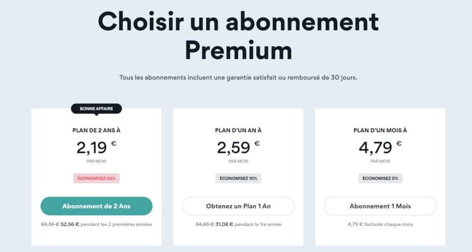Select the PLAN D'UN MOIS À heading
This screenshot has height=252, width=472.
(x=380, y=130)
